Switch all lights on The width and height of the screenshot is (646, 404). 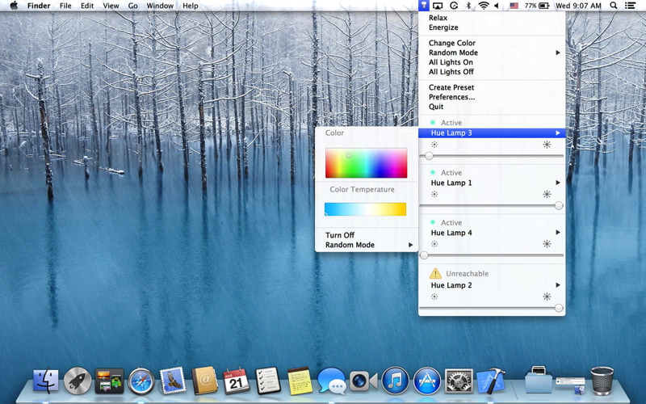tap(451, 62)
